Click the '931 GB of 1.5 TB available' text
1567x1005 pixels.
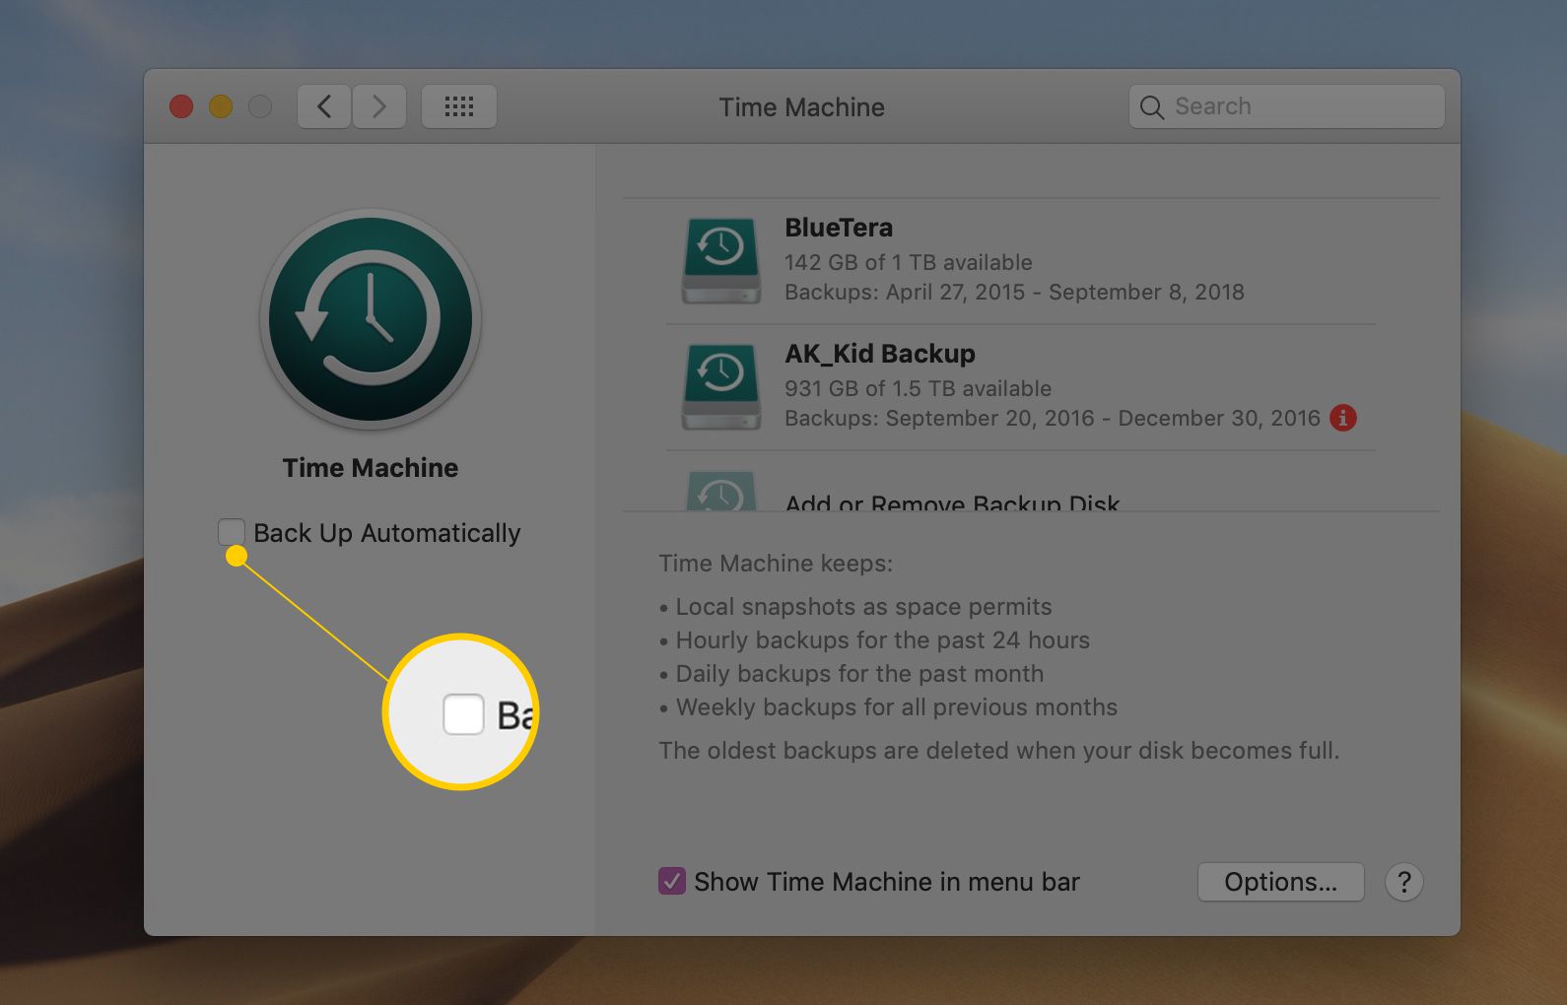[x=918, y=388]
